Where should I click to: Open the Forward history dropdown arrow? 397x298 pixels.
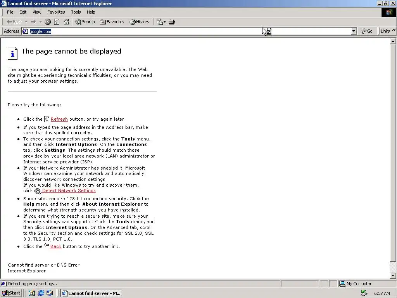[x=40, y=22]
